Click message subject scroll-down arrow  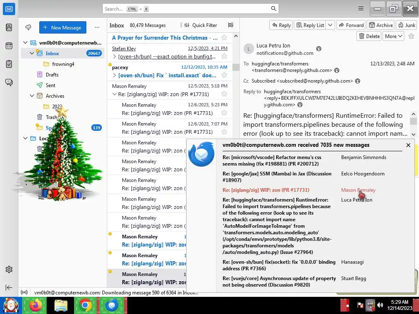tap(413, 134)
